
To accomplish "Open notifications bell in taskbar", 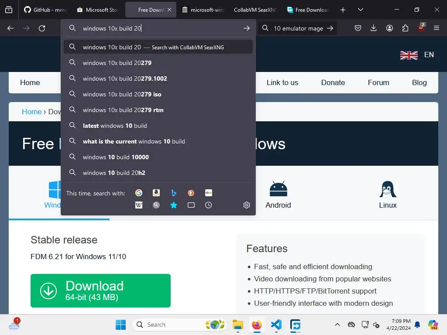I will tap(417, 325).
